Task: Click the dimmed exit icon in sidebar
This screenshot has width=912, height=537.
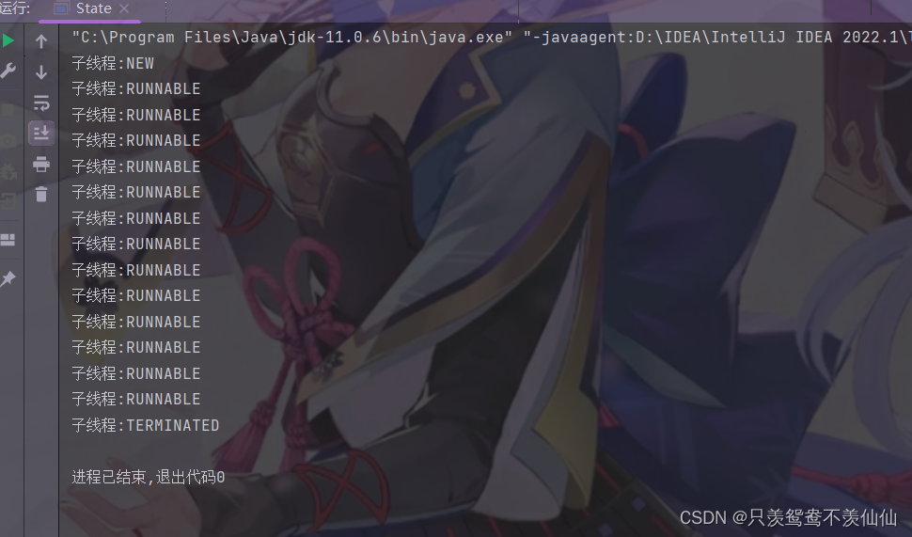Action: (8, 201)
